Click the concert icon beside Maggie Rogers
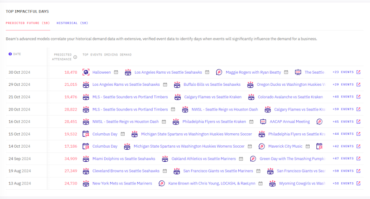Screen dimensions: 370x199 (x=219, y=72)
